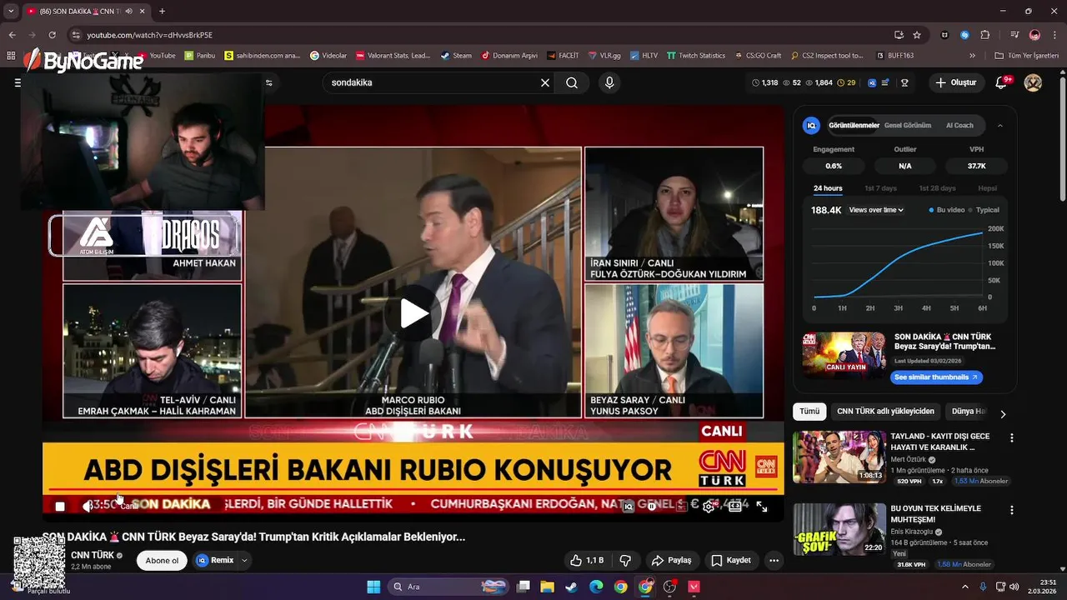Open TAYLAND video thumbnail
Screen dimensions: 1067x600
[x=839, y=457]
